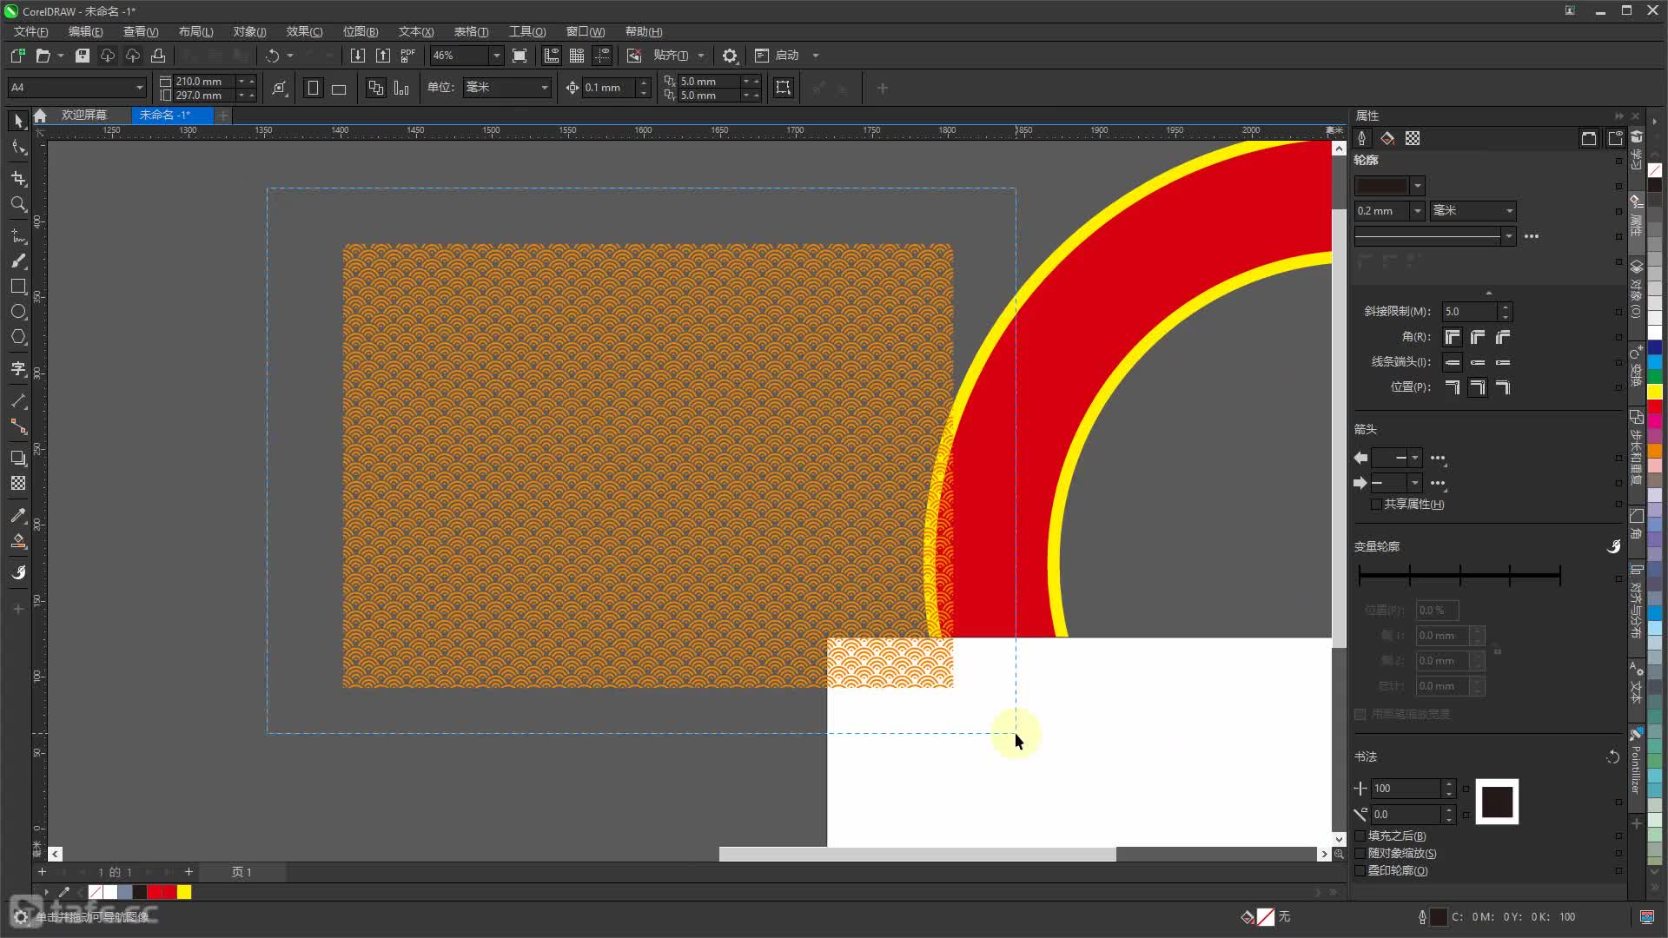Enable 叠印轮廓 checkbox

(1360, 871)
